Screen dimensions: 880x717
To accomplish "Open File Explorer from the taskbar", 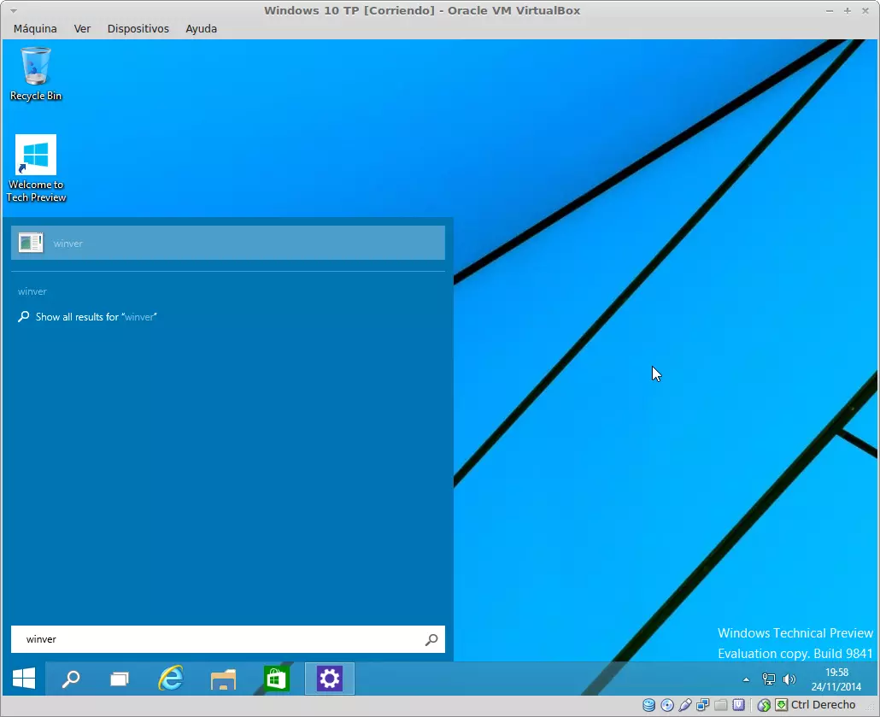I will pos(223,679).
